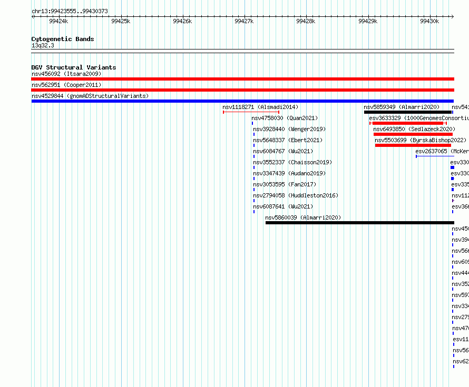This screenshot has width=469, height=387.
Task: Click the long black bar for nsv5860039
Action: click(360, 223)
